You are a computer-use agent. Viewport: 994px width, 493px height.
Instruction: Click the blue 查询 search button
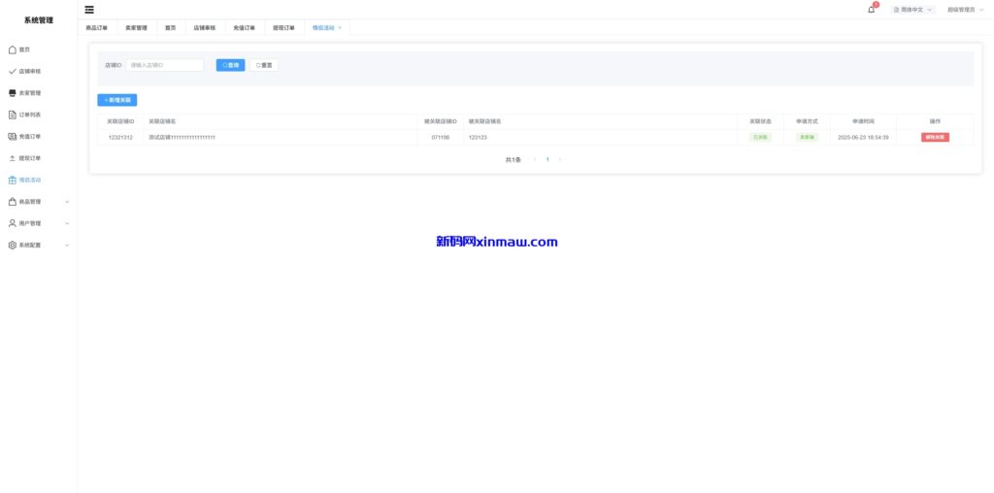click(230, 65)
